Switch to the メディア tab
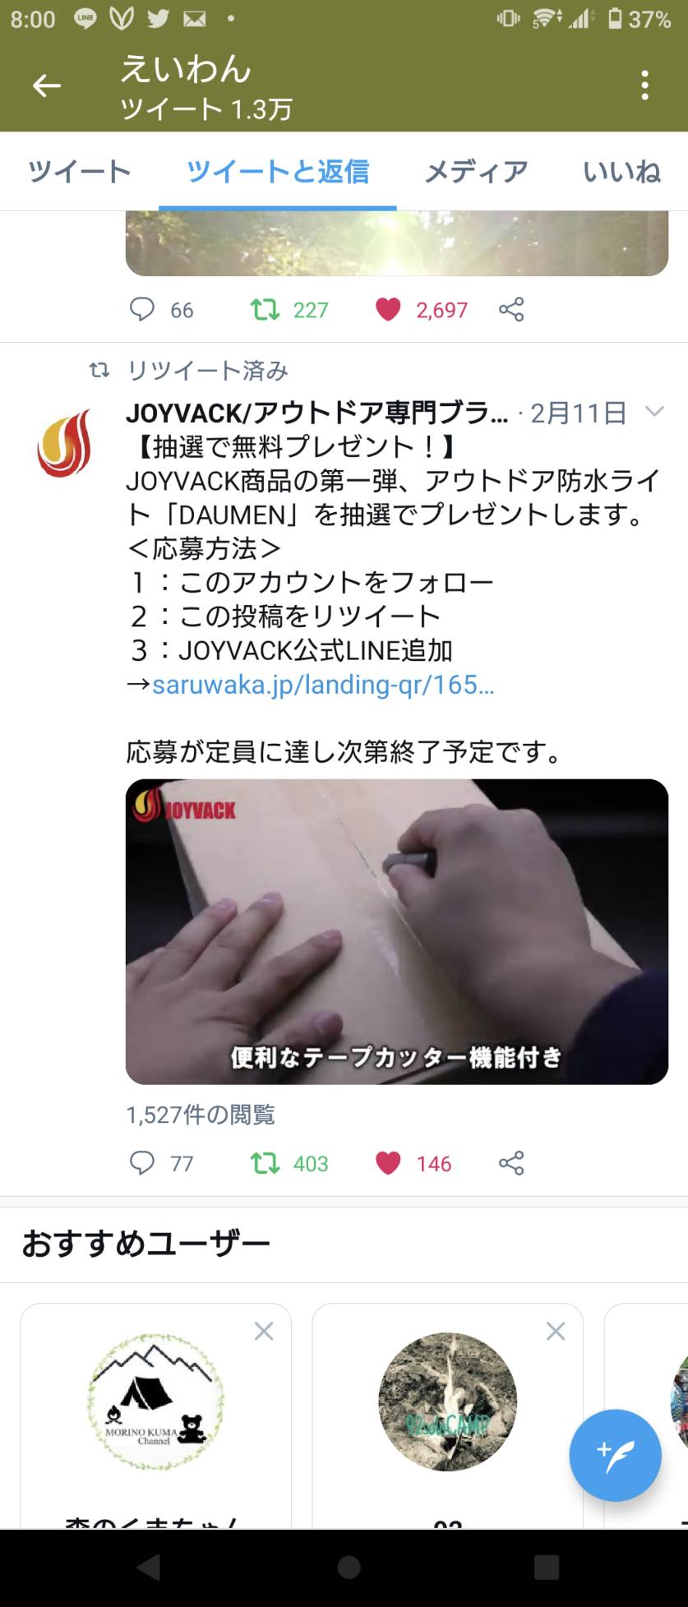688x1607 pixels. [476, 171]
